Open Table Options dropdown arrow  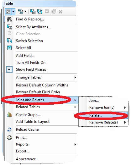[x=13, y=12]
